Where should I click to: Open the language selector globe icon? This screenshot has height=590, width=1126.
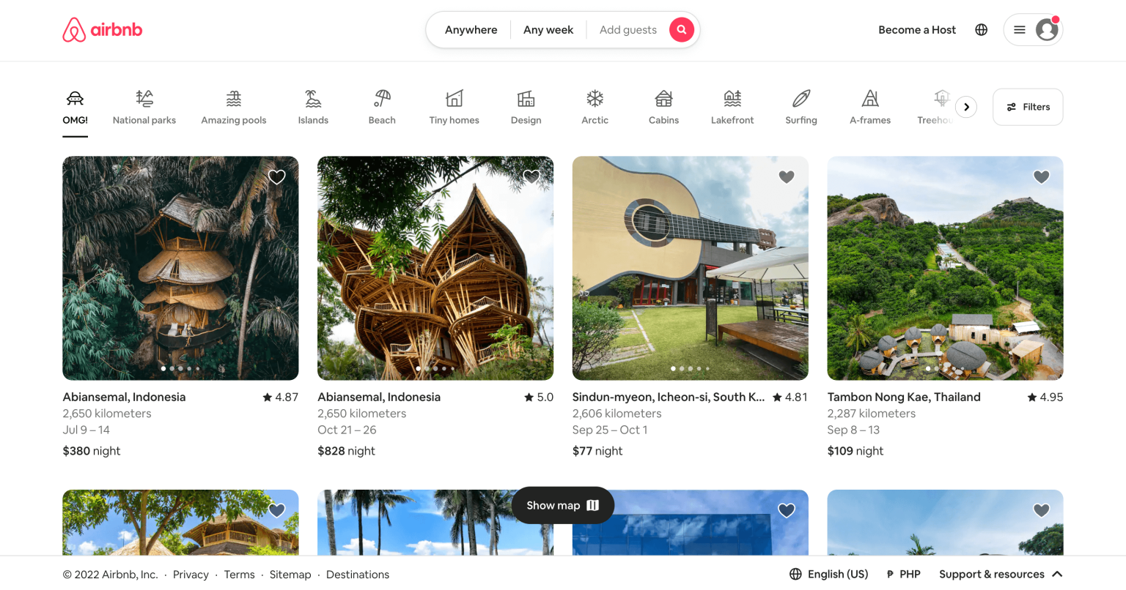click(981, 29)
